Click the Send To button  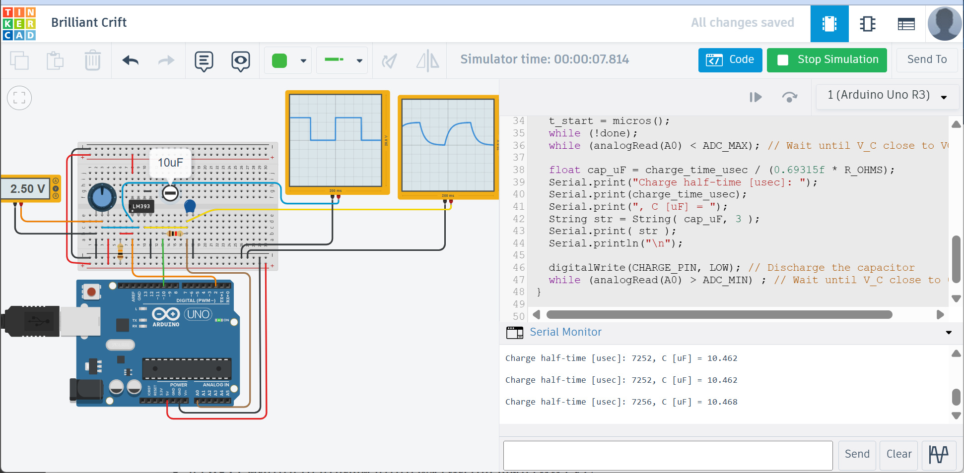(x=926, y=60)
